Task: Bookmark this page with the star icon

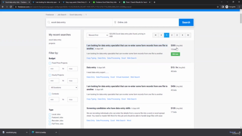Action: point(218,7)
